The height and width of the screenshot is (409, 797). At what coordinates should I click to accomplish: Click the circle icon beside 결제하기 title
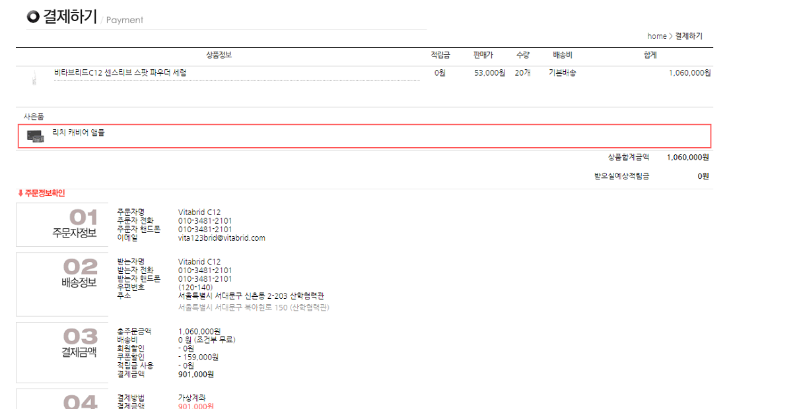(33, 16)
